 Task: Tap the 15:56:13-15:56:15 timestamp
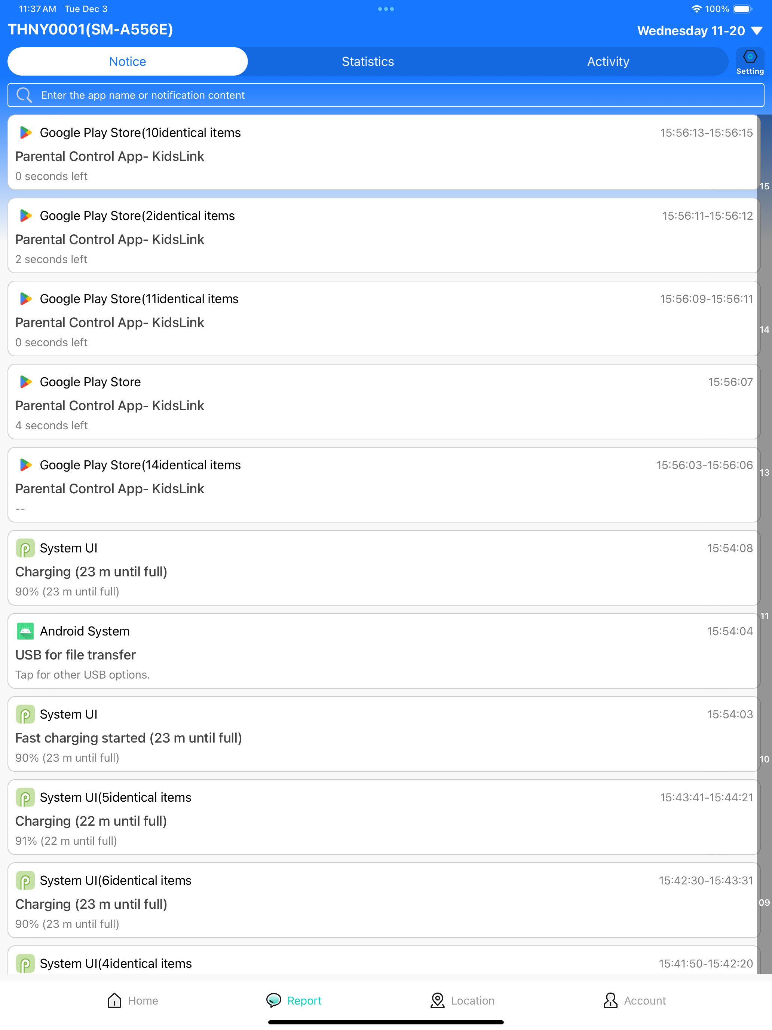[707, 133]
